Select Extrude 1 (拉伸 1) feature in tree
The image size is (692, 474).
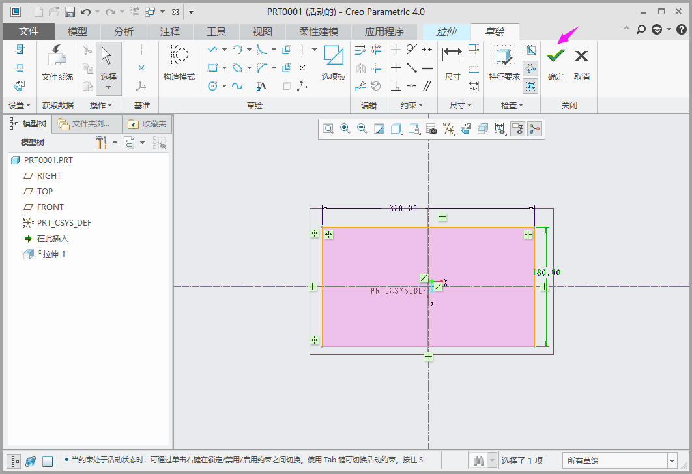[x=53, y=254]
